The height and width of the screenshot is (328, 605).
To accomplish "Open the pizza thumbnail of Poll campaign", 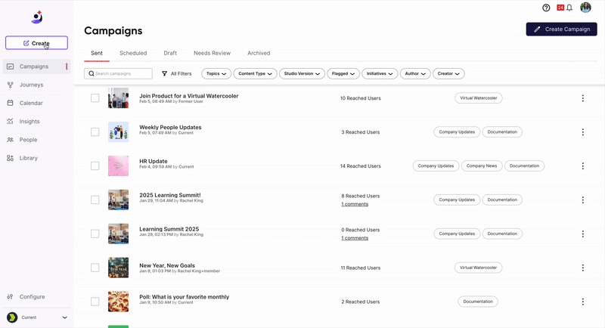I will (x=119, y=302).
